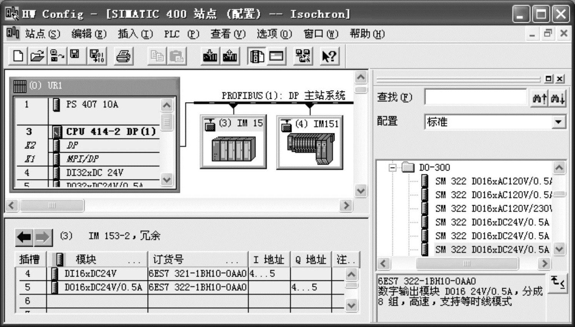Click the Q 地址 column header
Viewport: 575px width, 327px height.
pyautogui.click(x=311, y=260)
